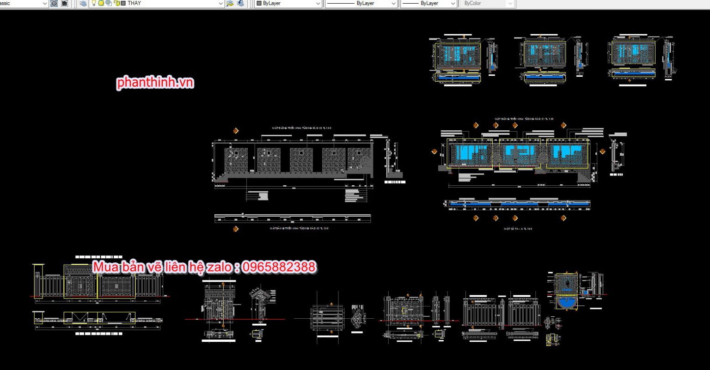Open the ByColor plot style dropdown
The image size is (710, 370).
click(487, 3)
